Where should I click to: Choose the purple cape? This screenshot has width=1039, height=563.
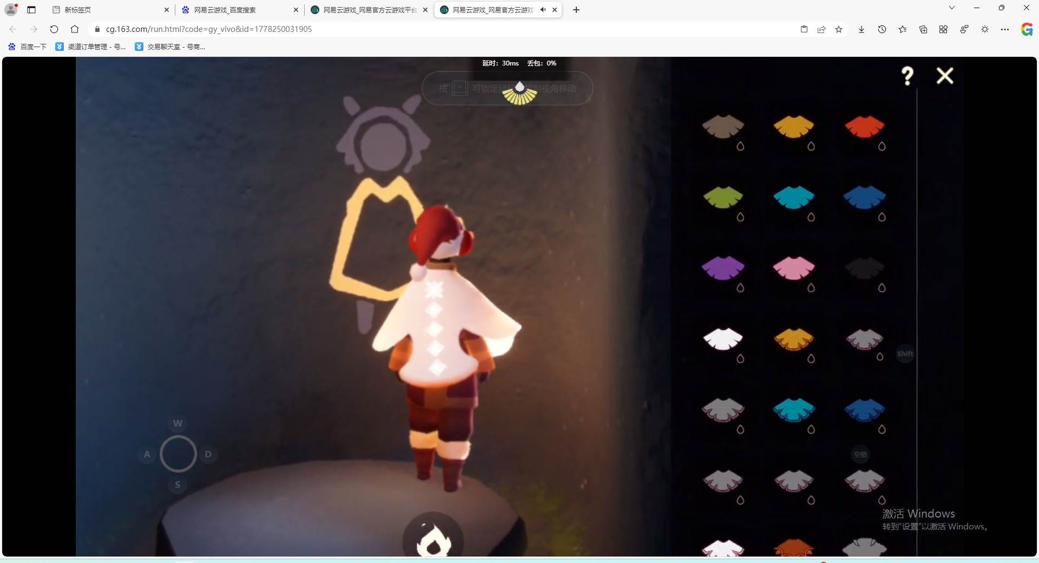pyautogui.click(x=723, y=268)
